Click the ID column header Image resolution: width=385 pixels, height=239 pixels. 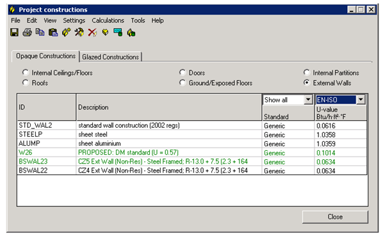(x=47, y=107)
